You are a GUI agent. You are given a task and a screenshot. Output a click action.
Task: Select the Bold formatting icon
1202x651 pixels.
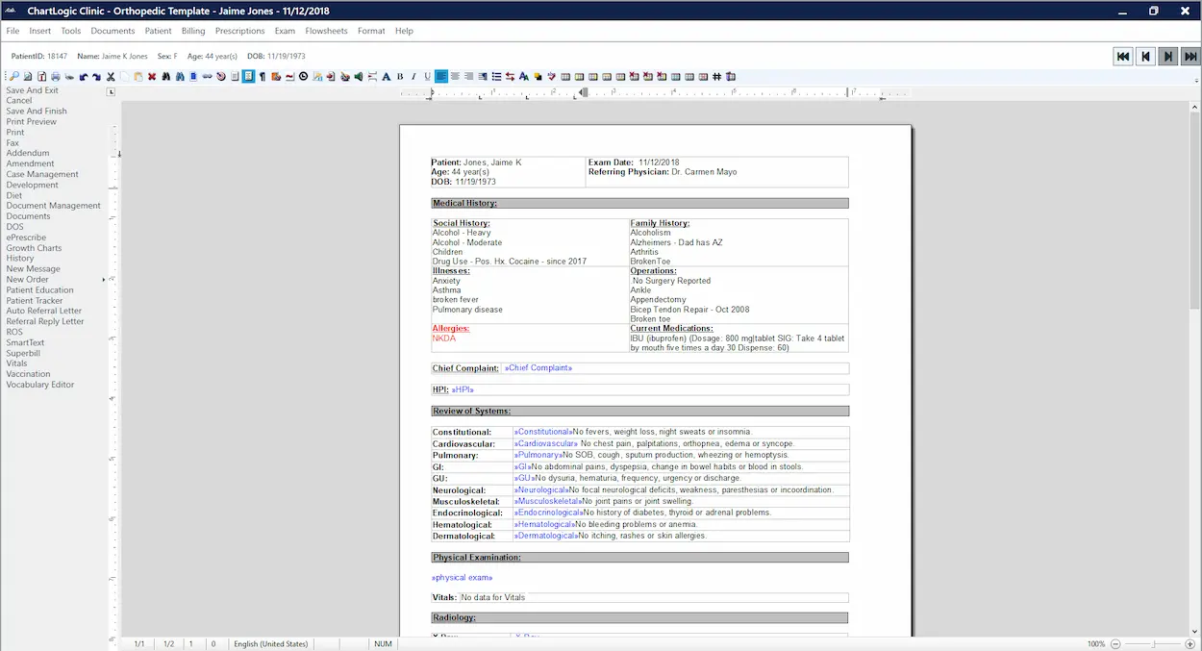401,76
